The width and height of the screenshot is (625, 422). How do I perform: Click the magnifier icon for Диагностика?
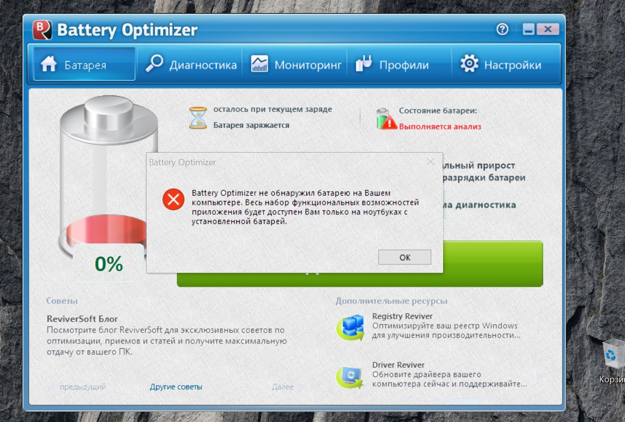click(x=154, y=64)
